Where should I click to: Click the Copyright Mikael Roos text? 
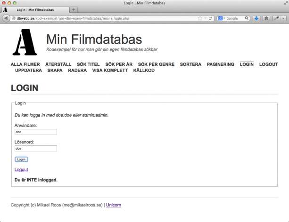pos(57,205)
